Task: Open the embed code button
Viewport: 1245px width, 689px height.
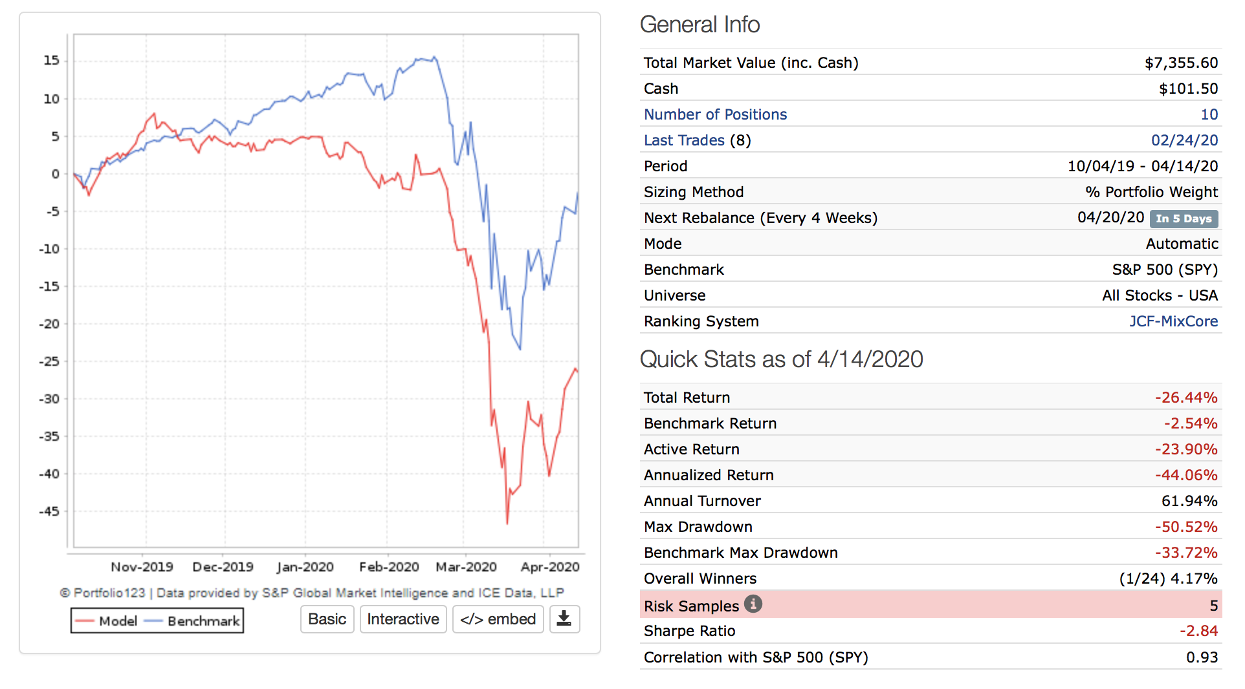Action: tap(498, 619)
